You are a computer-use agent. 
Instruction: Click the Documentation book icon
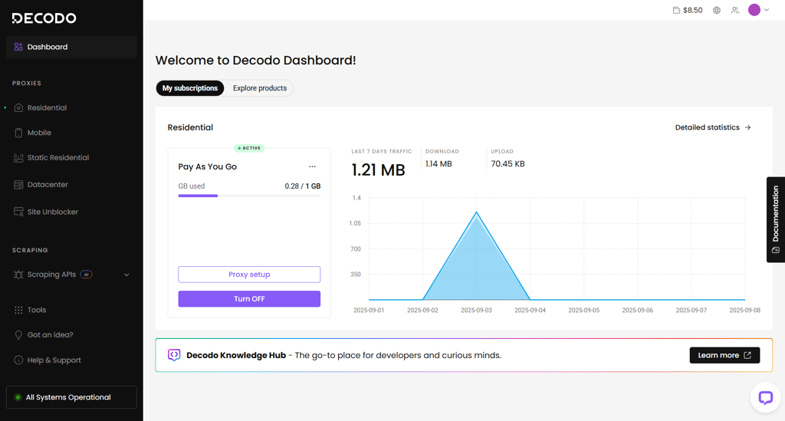[x=776, y=250]
